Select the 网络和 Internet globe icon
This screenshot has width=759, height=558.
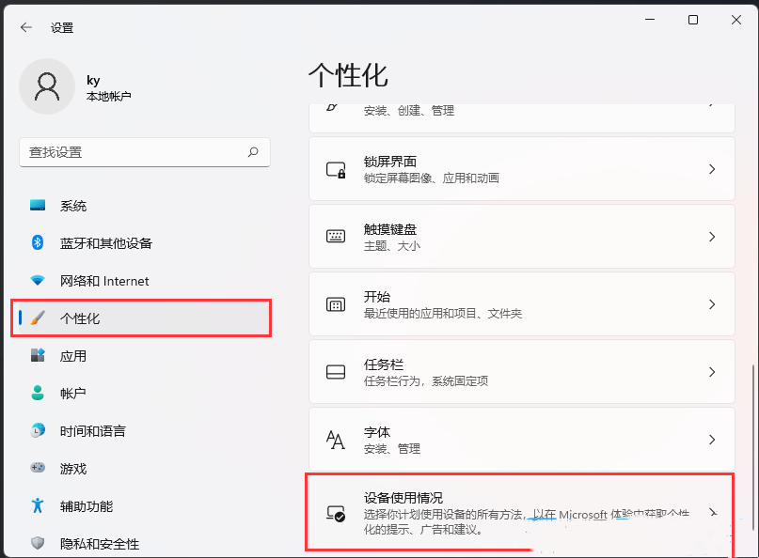tap(38, 281)
